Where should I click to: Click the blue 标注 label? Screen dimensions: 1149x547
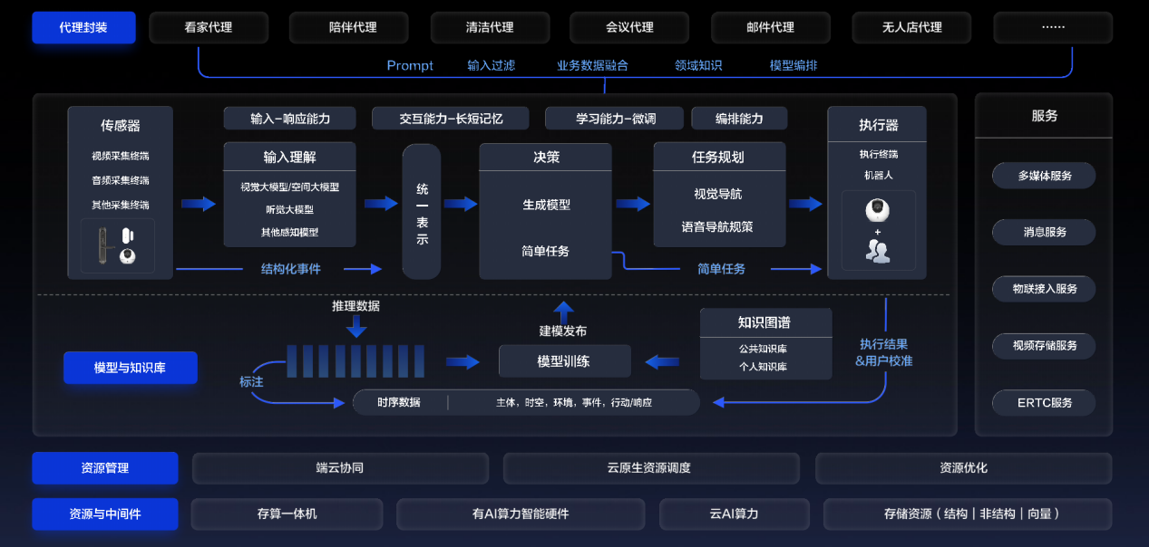point(251,382)
